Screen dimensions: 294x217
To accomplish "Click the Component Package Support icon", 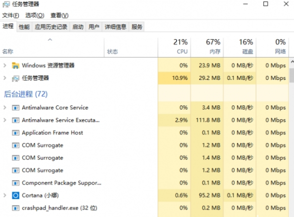I will (x=15, y=183).
